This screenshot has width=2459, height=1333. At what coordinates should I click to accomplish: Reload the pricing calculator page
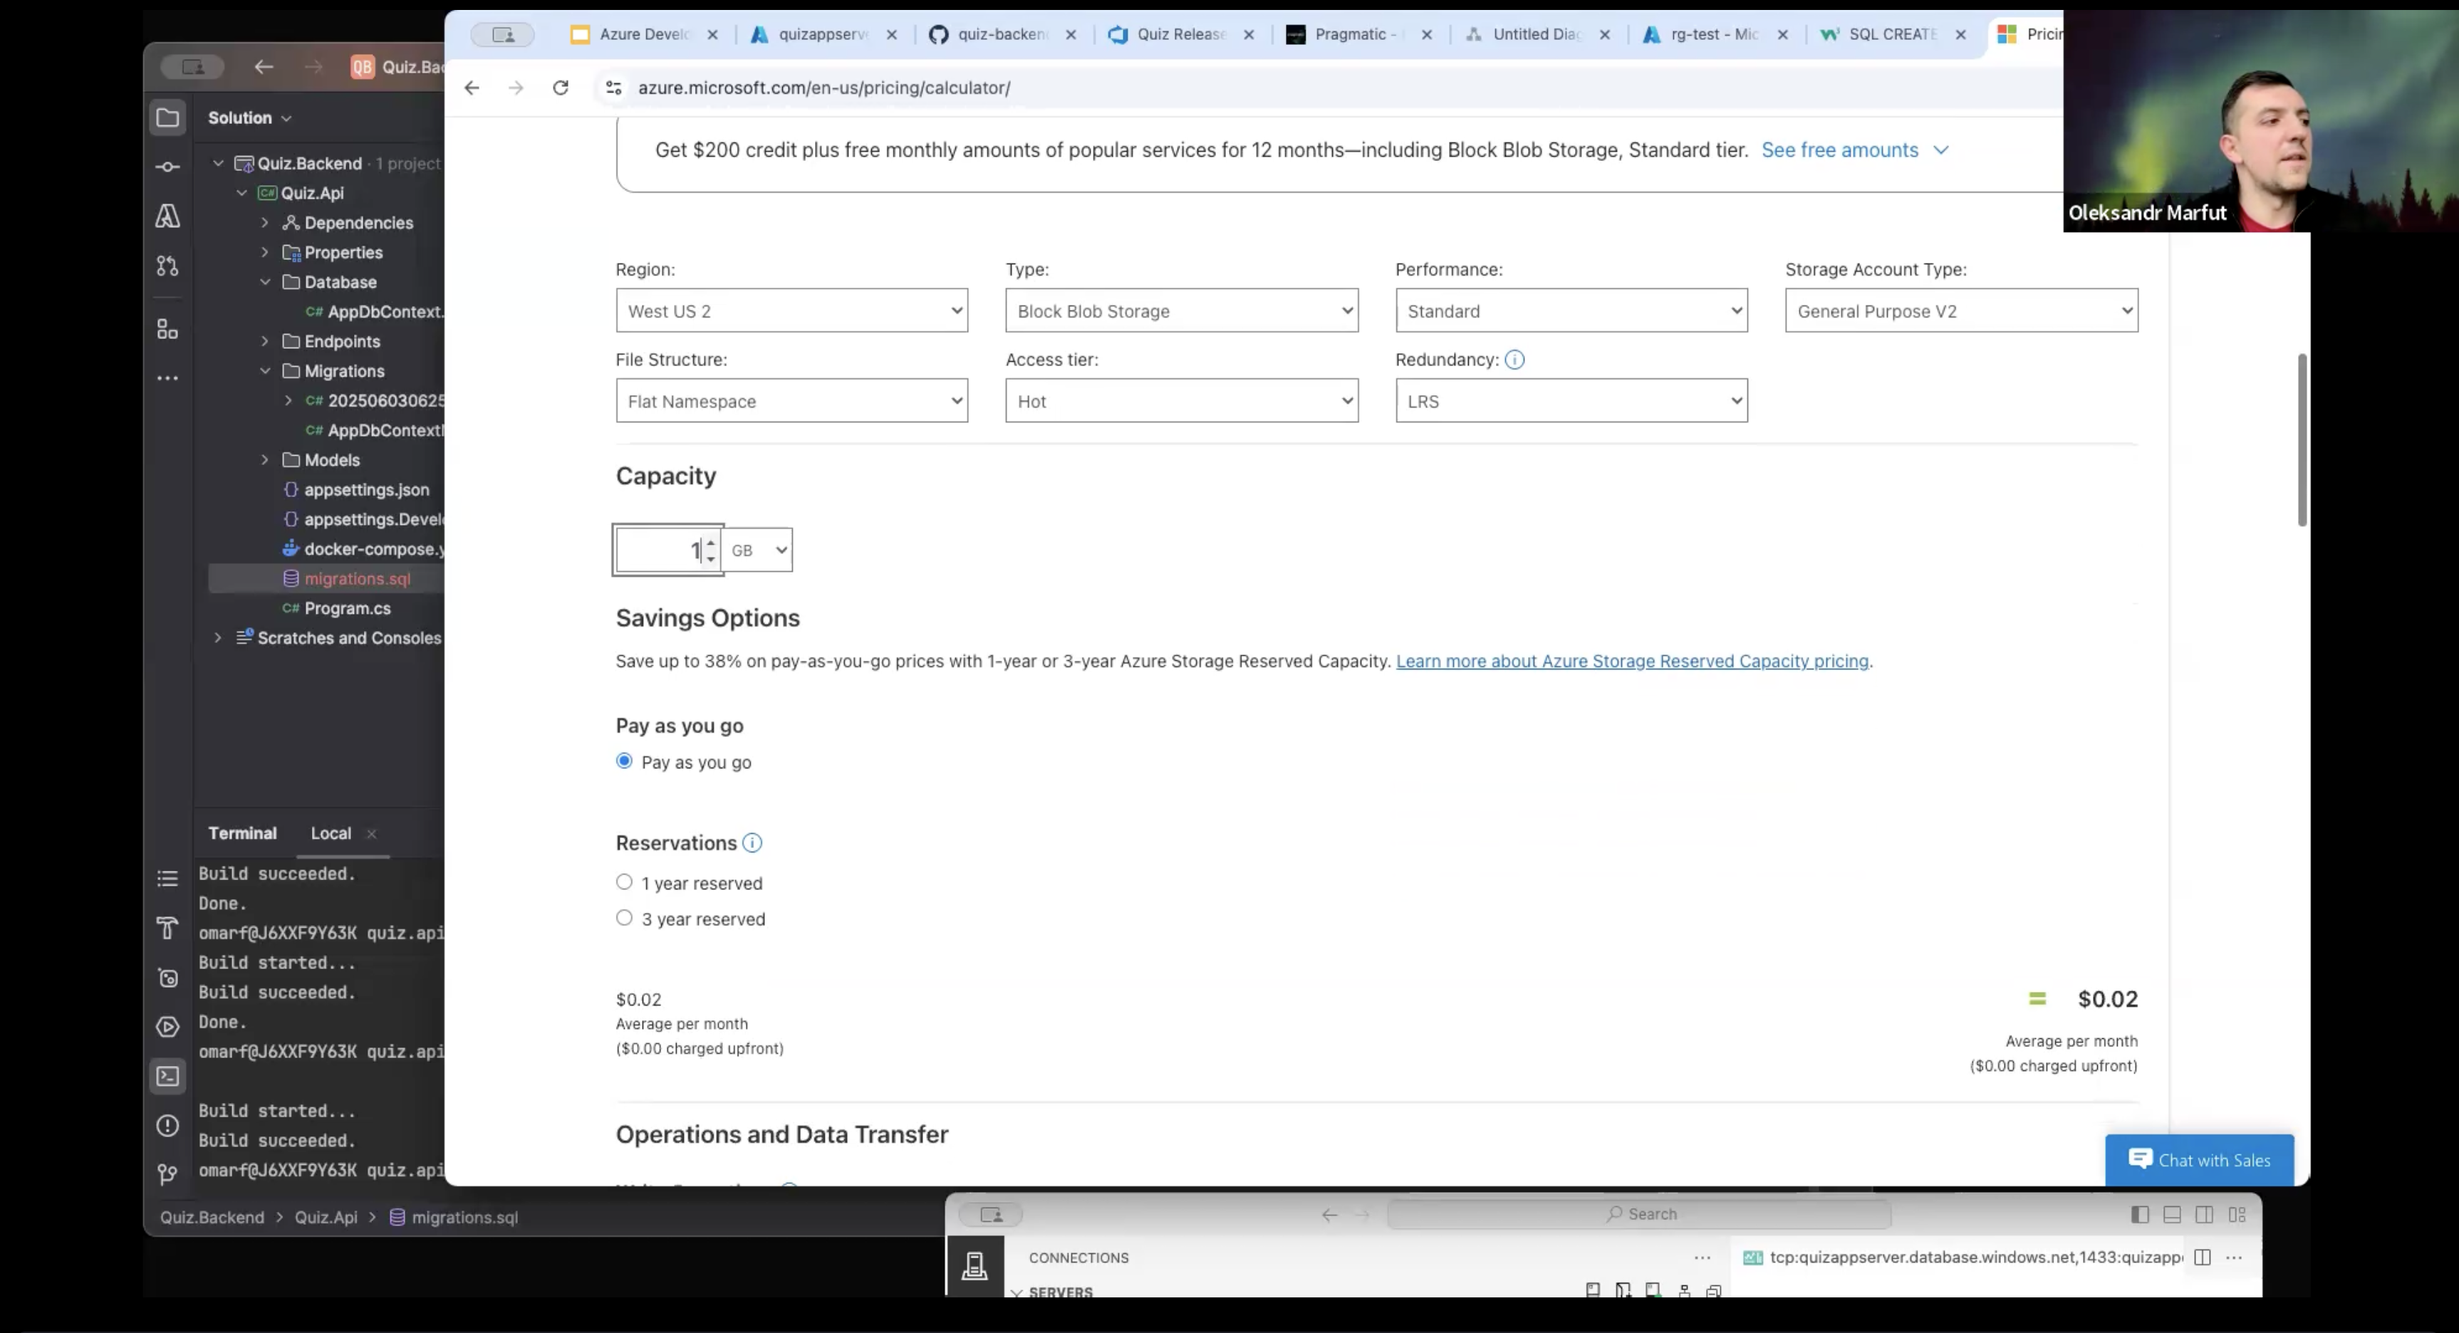(561, 88)
